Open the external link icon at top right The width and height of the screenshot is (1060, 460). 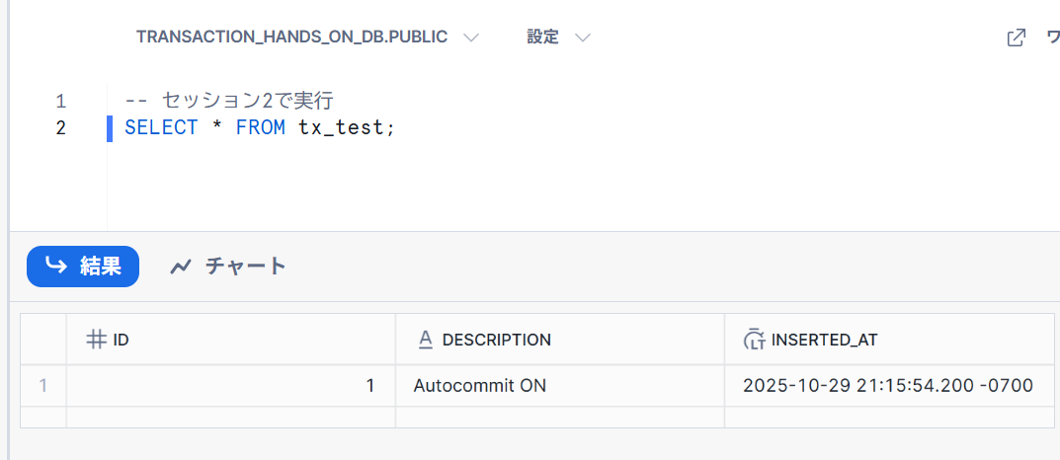1016,38
